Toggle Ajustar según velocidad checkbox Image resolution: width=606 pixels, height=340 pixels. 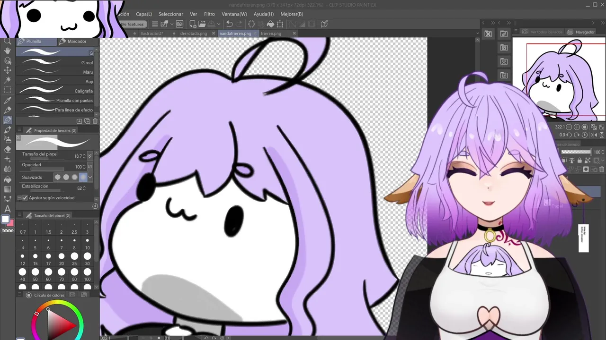click(x=25, y=198)
